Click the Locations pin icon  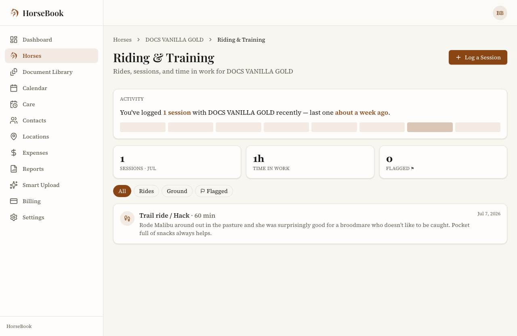14,136
